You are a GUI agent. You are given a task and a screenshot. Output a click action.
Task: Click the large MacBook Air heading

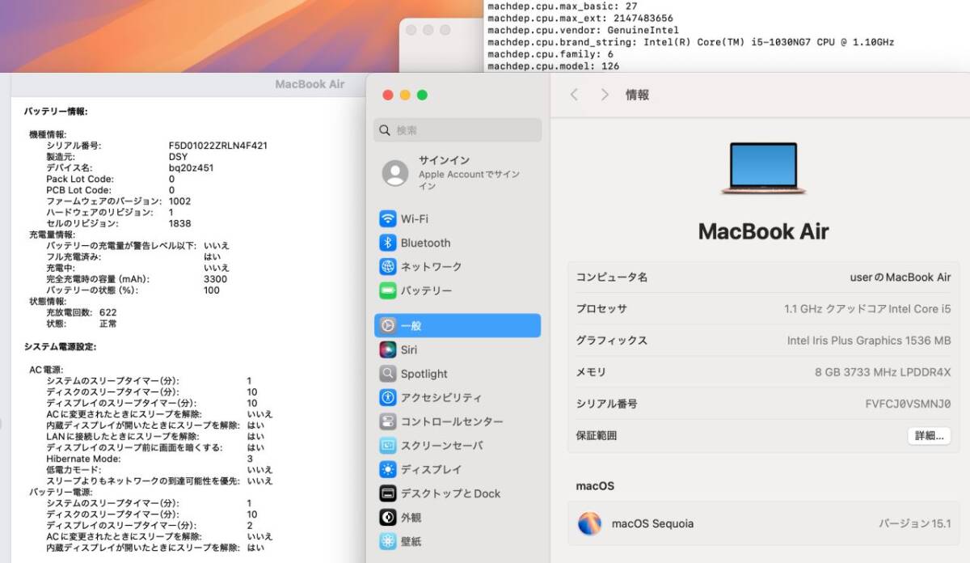(x=763, y=231)
